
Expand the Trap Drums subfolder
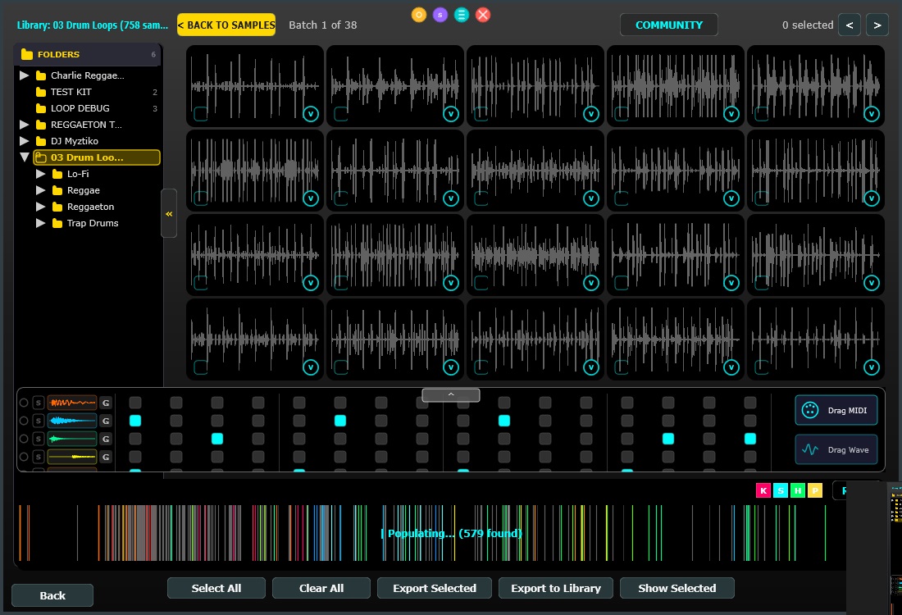40,223
